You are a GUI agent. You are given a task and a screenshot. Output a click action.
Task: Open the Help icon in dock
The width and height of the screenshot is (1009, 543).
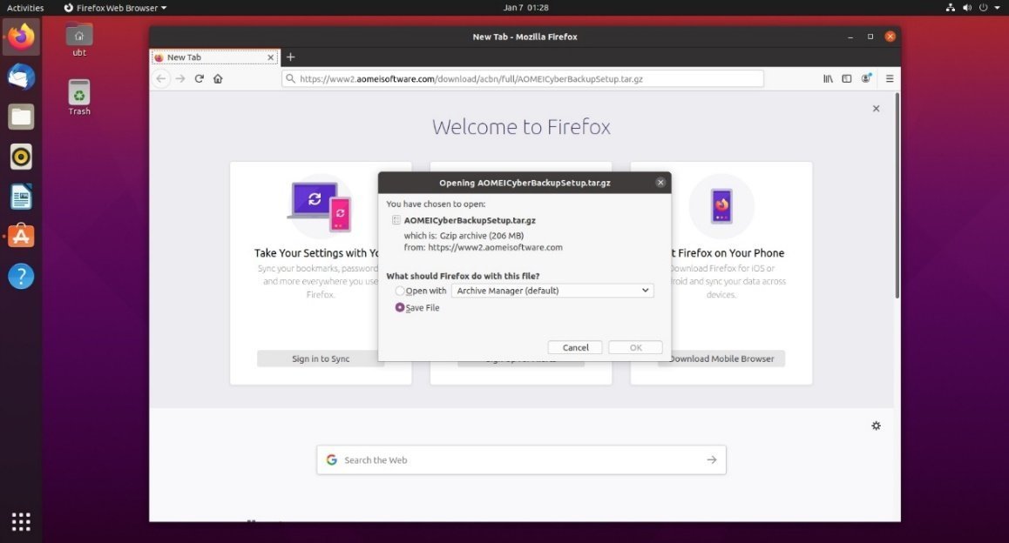[21, 277]
